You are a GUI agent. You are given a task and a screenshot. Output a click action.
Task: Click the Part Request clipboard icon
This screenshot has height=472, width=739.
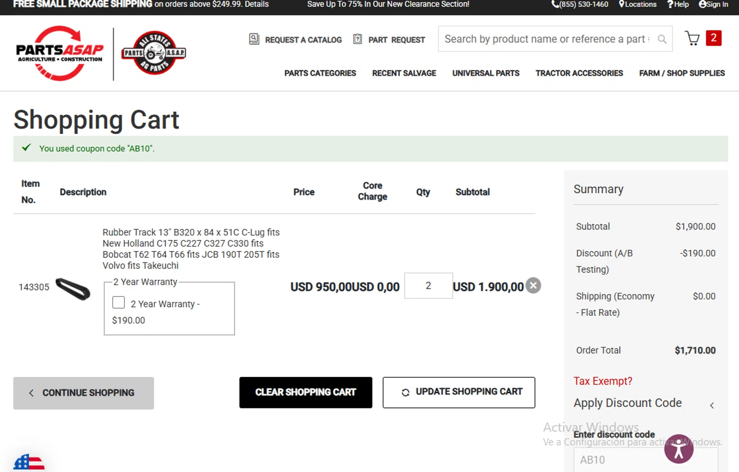(358, 39)
